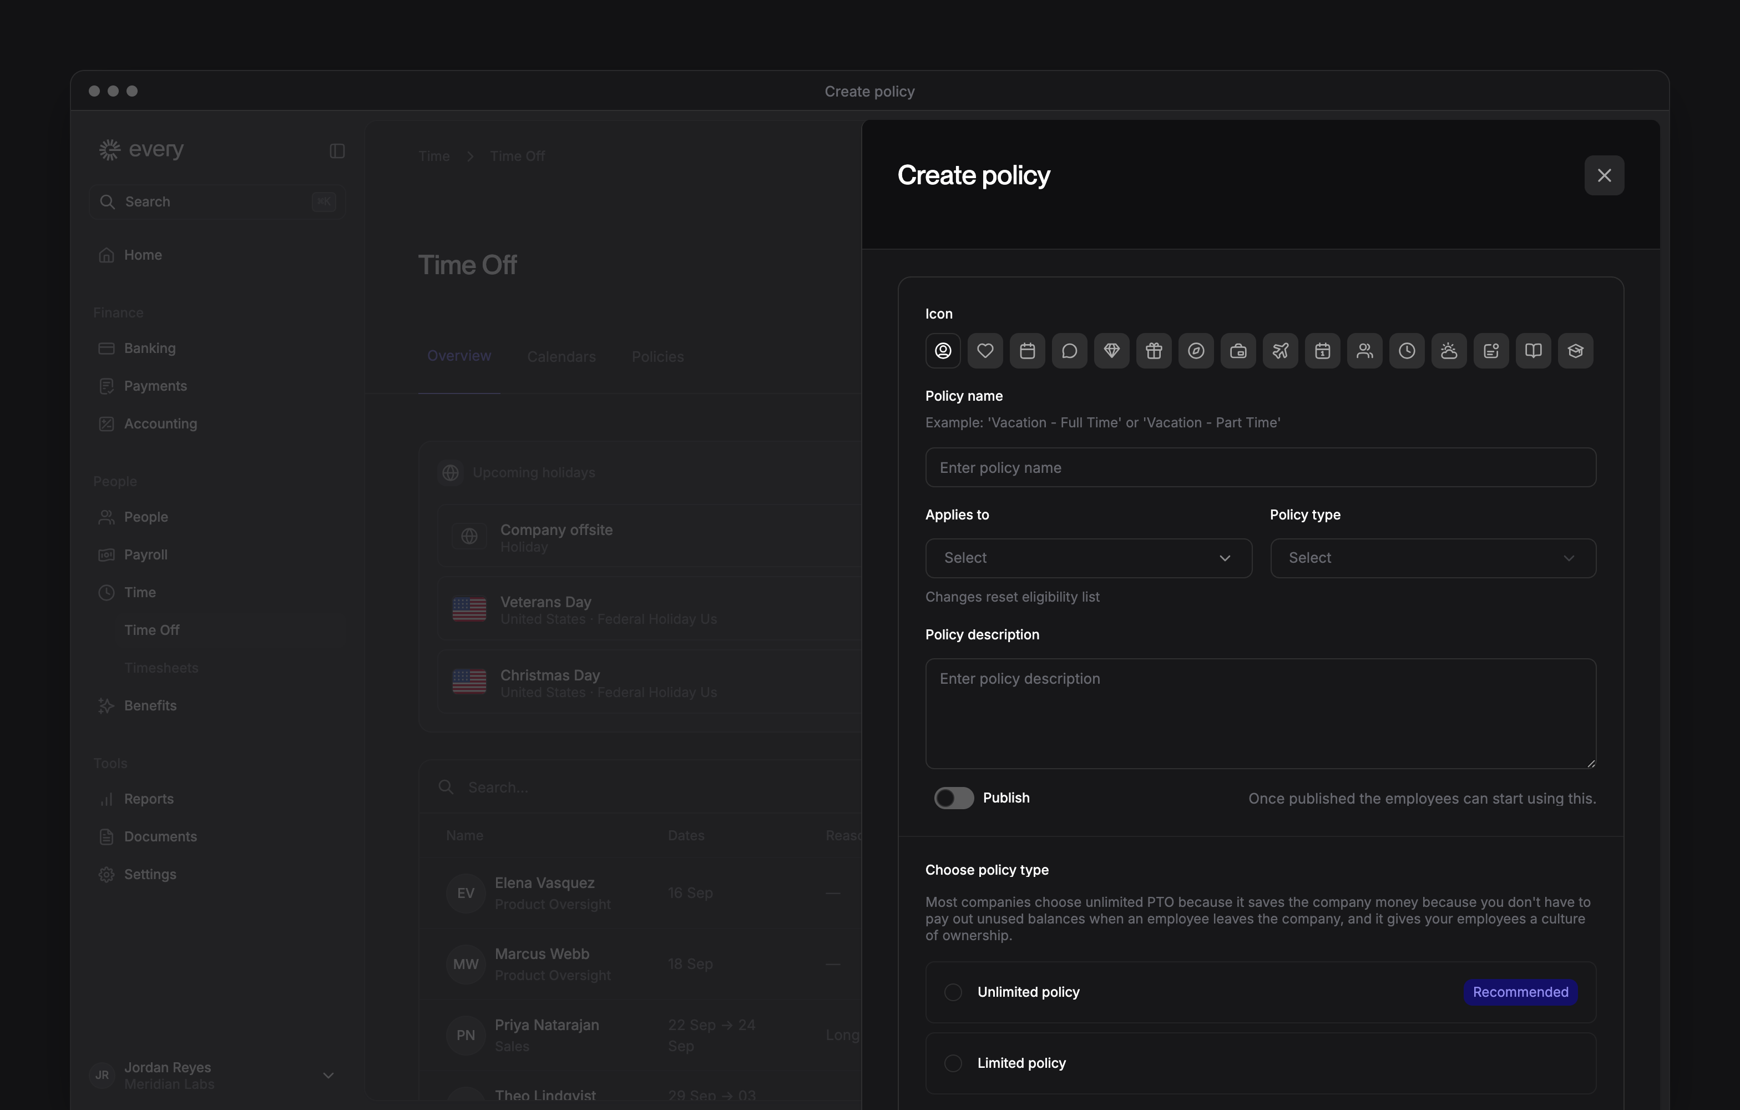
Task: Select the sun and cloud policy icon
Action: pos(1449,351)
